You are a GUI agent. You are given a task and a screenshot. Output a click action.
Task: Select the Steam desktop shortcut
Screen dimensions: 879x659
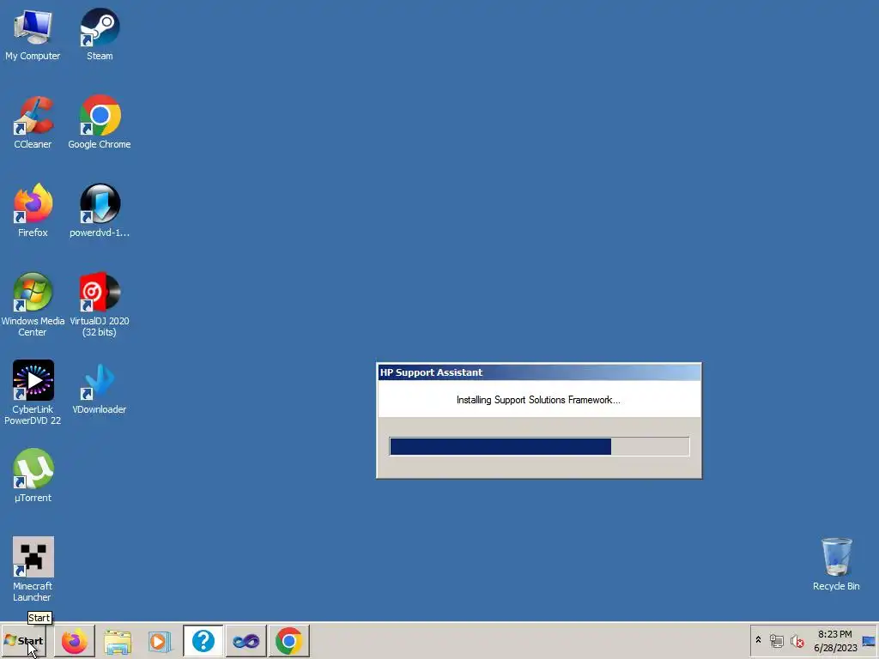pyautogui.click(x=100, y=33)
